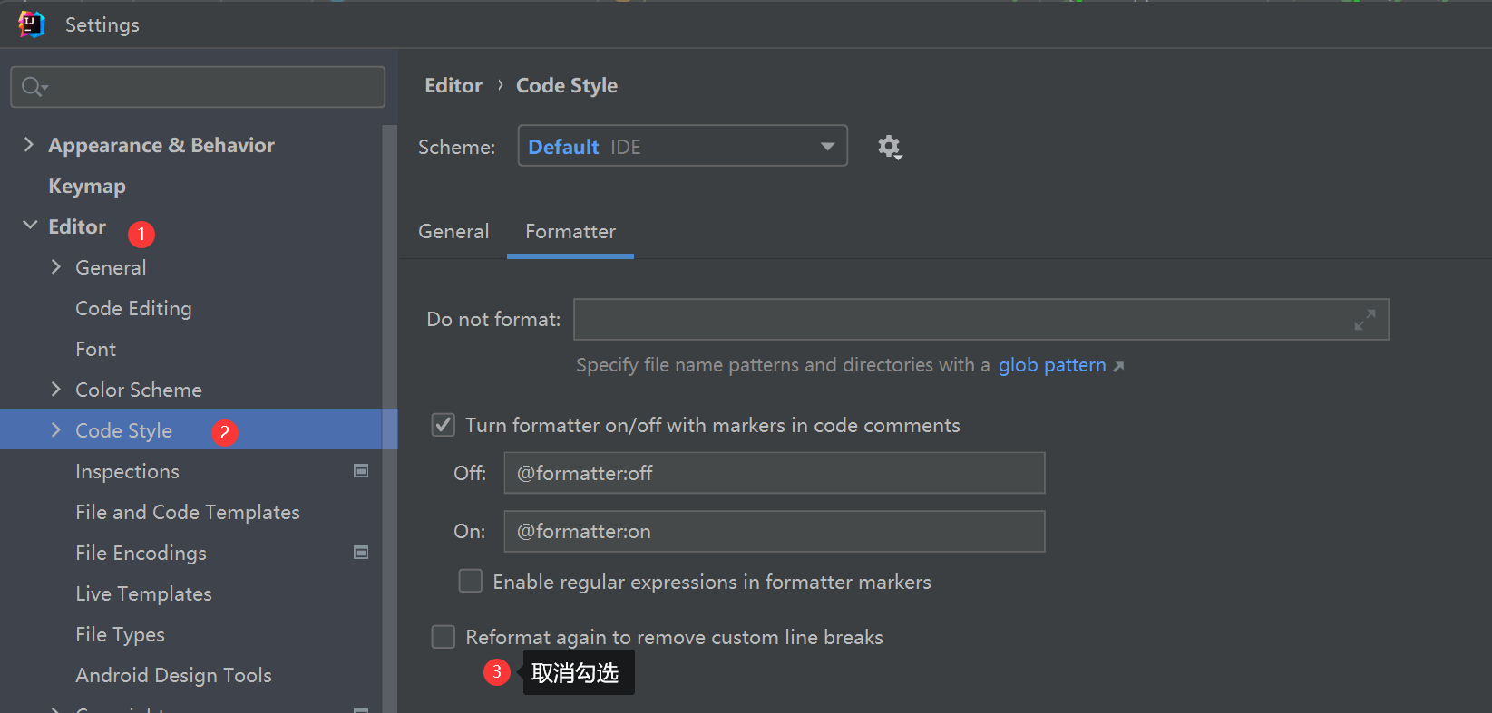Screen dimensions: 1492x713
Task: Switch to the General tab
Action: (x=453, y=232)
